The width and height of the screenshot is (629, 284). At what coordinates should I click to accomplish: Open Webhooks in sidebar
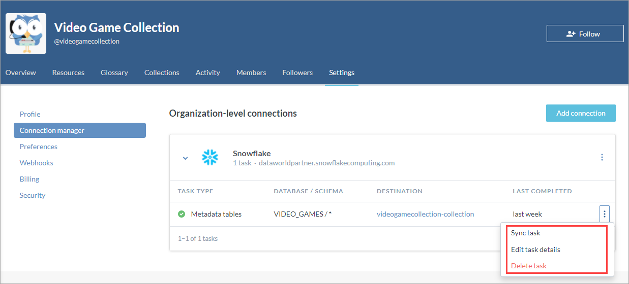[x=37, y=163]
